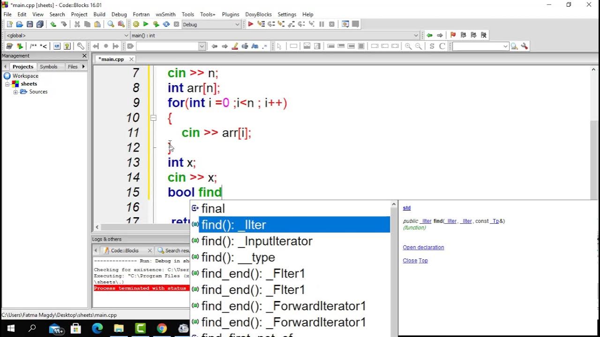This screenshot has height=337, width=600.
Task: Open Replace with the second magnifier icon
Action: (121, 24)
